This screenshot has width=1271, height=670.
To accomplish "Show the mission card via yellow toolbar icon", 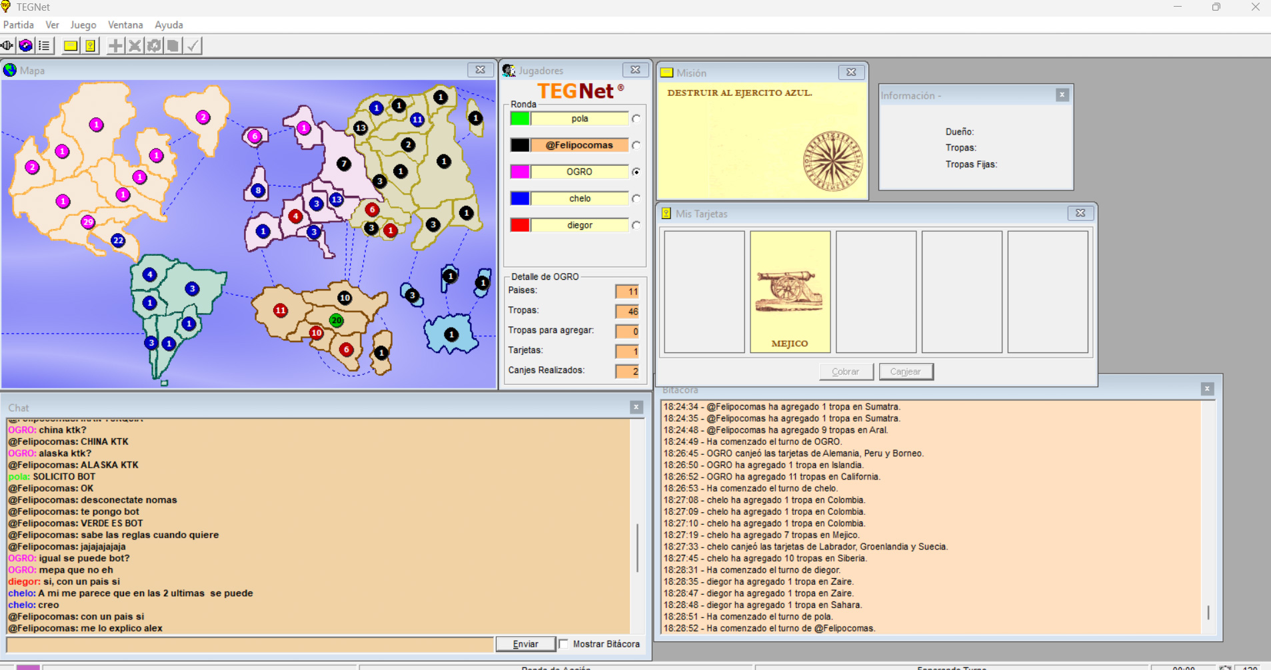I will pos(70,45).
